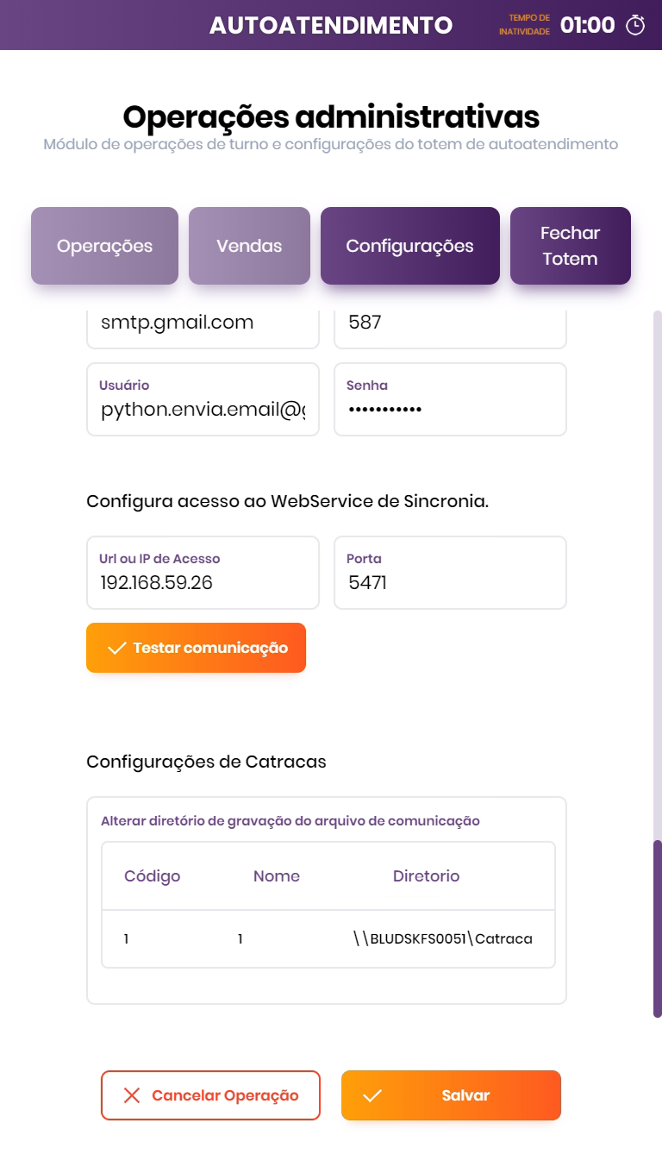Image resolution: width=662 pixels, height=1173 pixels.
Task: Edit the Url ou IP de Acesso field
Action: click(x=203, y=582)
